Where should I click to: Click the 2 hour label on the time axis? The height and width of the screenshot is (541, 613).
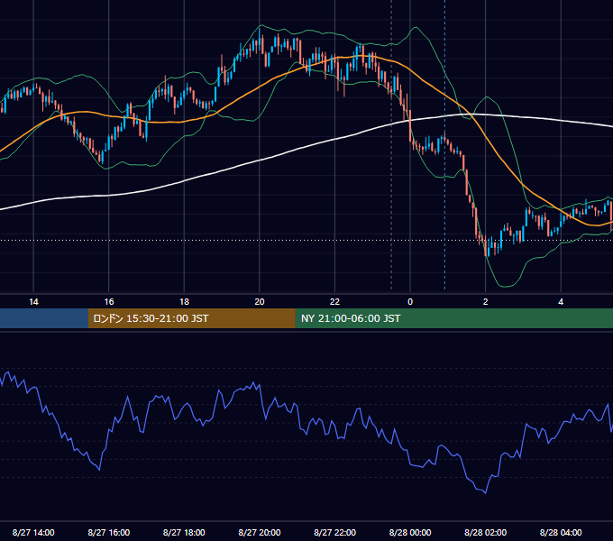click(x=486, y=302)
